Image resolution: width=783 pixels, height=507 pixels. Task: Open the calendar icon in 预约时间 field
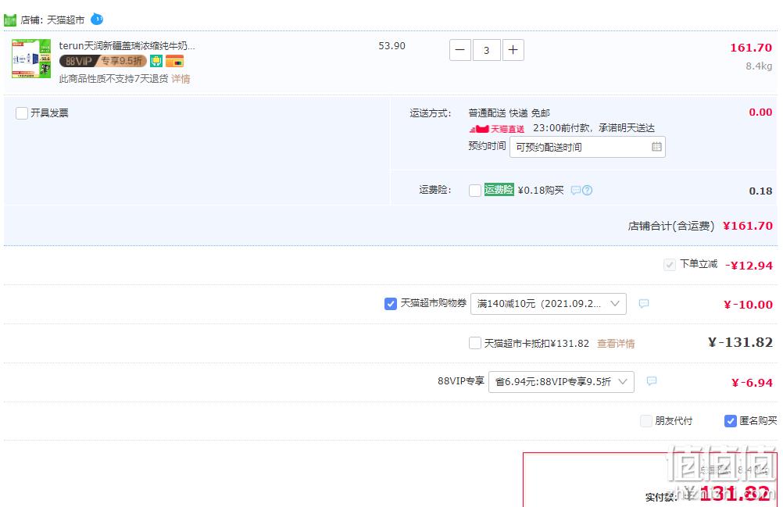(x=656, y=147)
